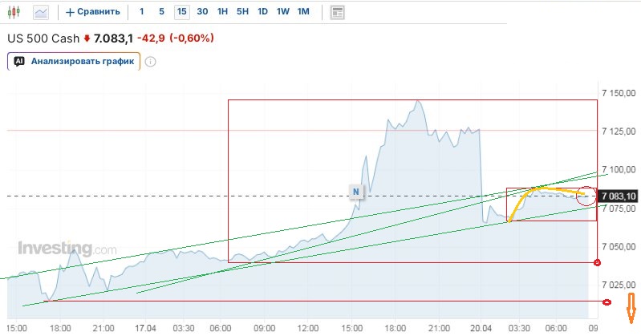Click the current price label 7 083,10
This screenshot has width=641, height=336.
[x=619, y=196]
